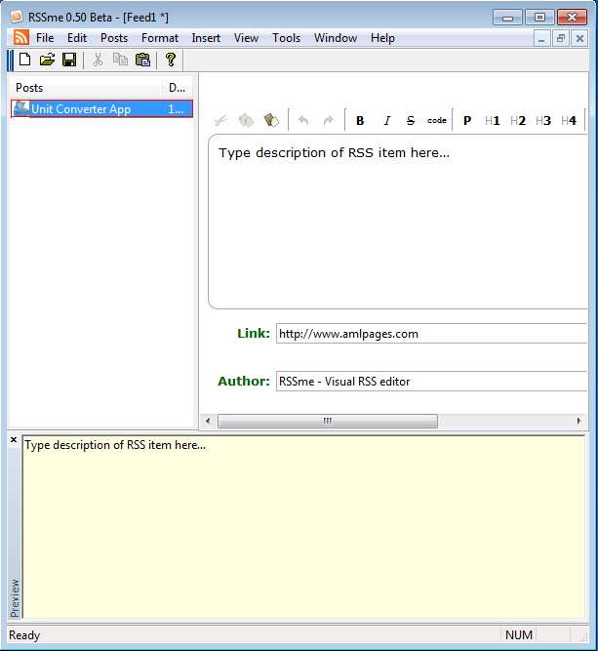The width and height of the screenshot is (598, 651).
Task: Click the main toolbar drag gripper
Action: click(x=11, y=61)
